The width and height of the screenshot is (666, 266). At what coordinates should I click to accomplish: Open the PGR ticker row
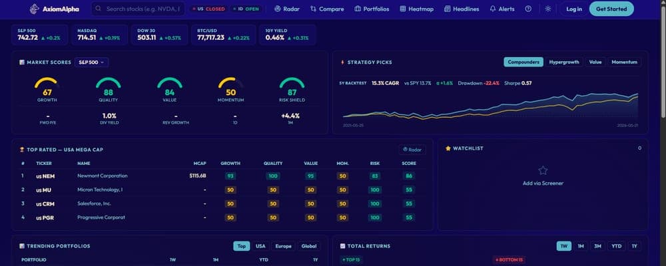pyautogui.click(x=222, y=217)
